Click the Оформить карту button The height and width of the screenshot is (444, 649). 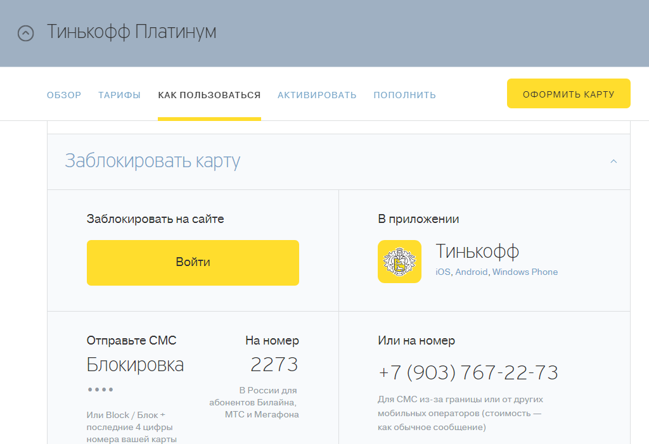pyautogui.click(x=569, y=94)
